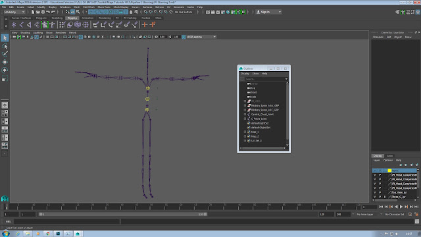Choose the Lasso select tool
Image resolution: width=421 pixels, height=237 pixels.
[5, 46]
